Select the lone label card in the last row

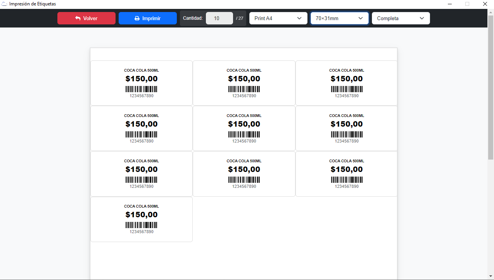142,220
